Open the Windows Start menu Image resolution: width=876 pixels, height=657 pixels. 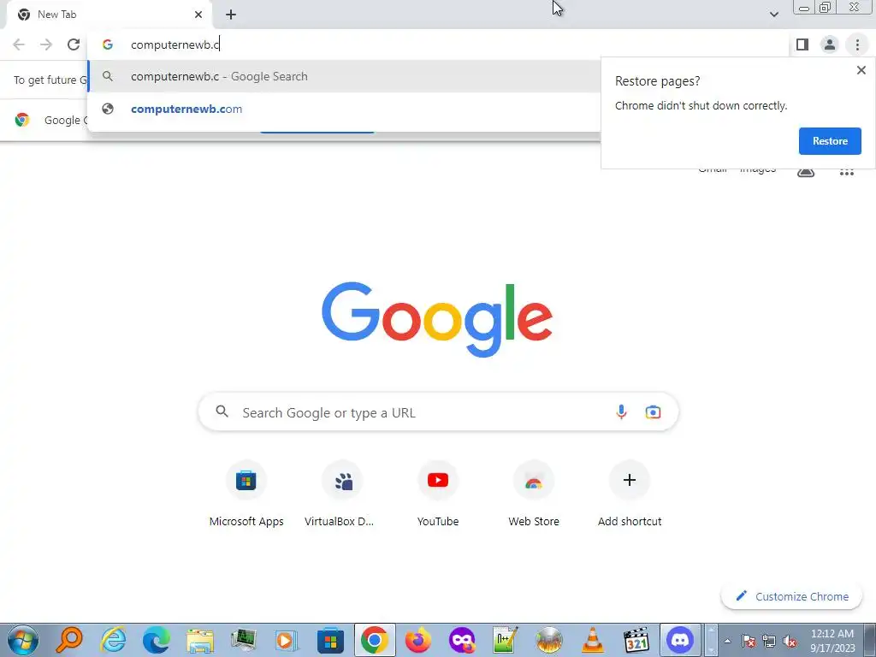point(23,640)
